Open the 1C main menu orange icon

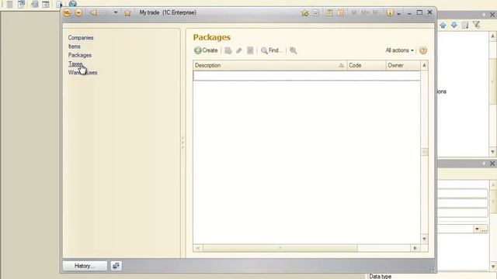click(67, 12)
